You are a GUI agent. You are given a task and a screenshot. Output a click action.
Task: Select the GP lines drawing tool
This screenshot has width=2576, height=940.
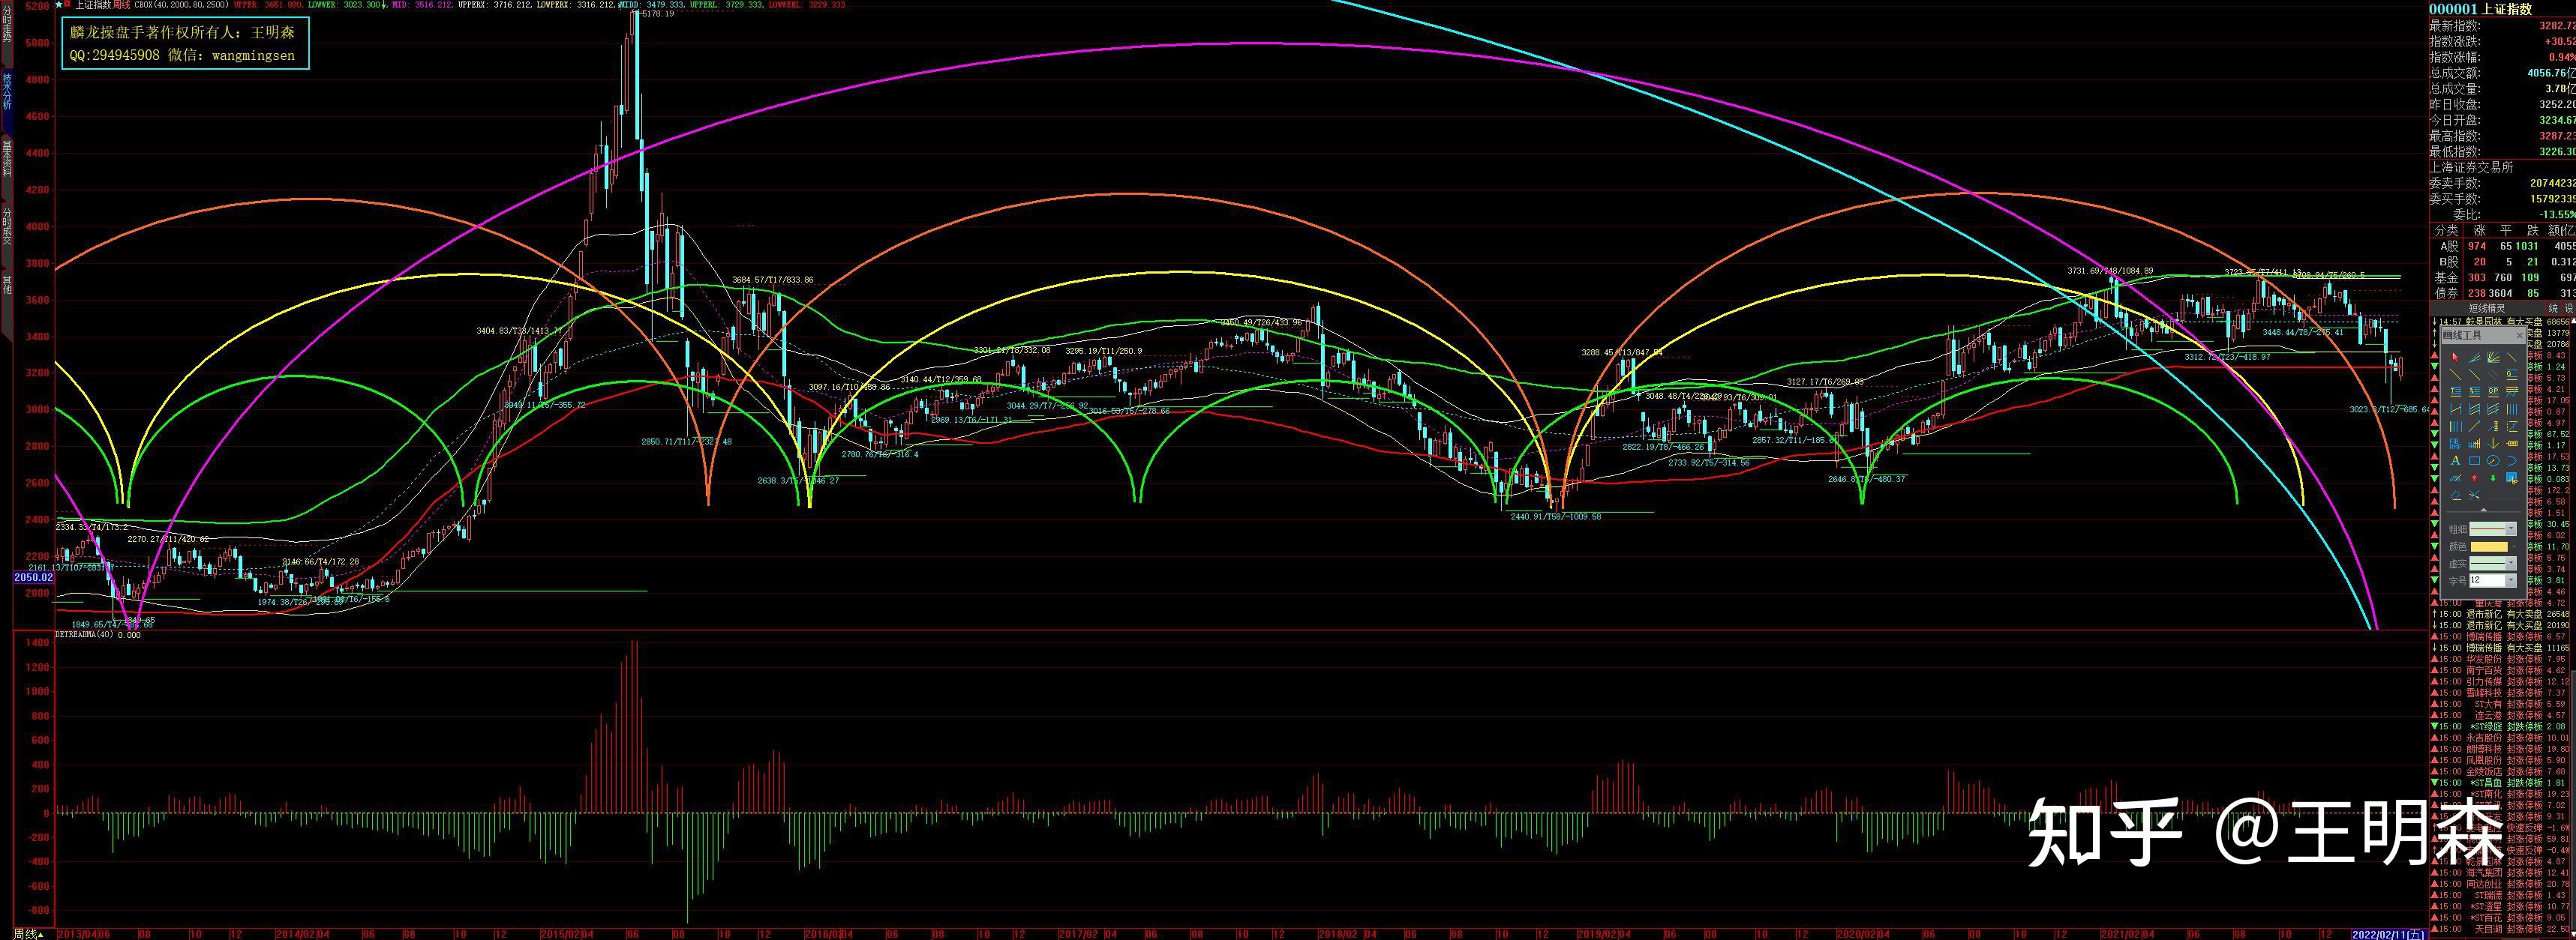point(2493,391)
